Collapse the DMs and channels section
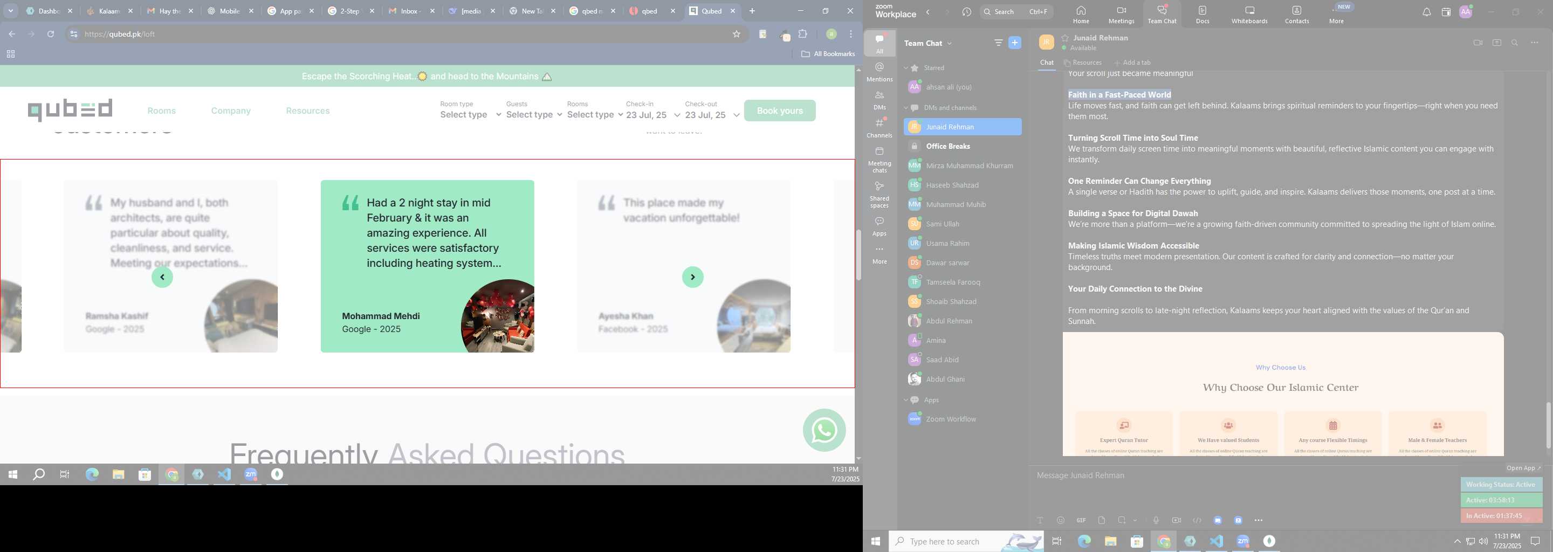 [x=905, y=107]
